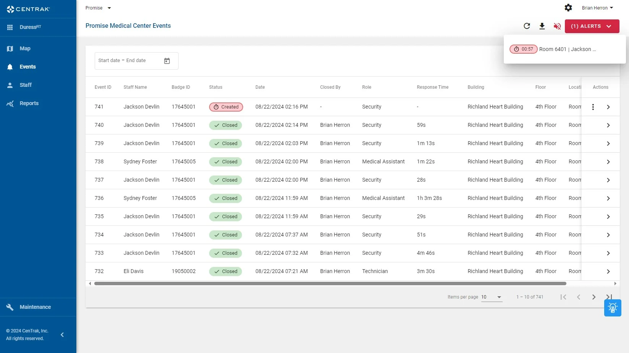This screenshot has width=629, height=353.
Task: Click the 1h 3m 28s response time
Action: 429,198
